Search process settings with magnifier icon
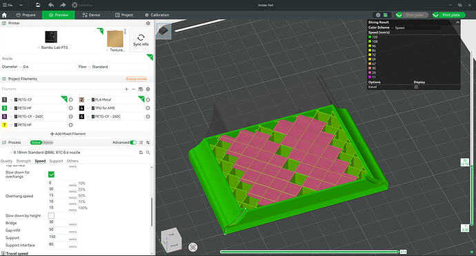The image size is (476, 256). (148, 152)
